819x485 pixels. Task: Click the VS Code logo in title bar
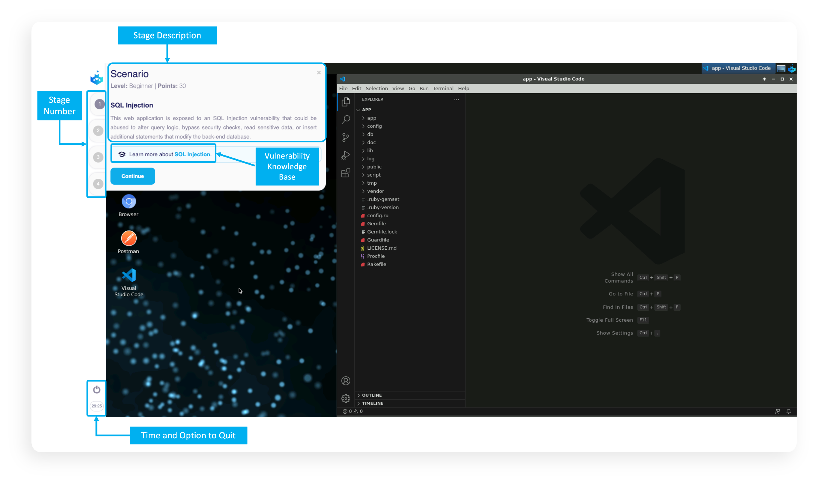342,79
